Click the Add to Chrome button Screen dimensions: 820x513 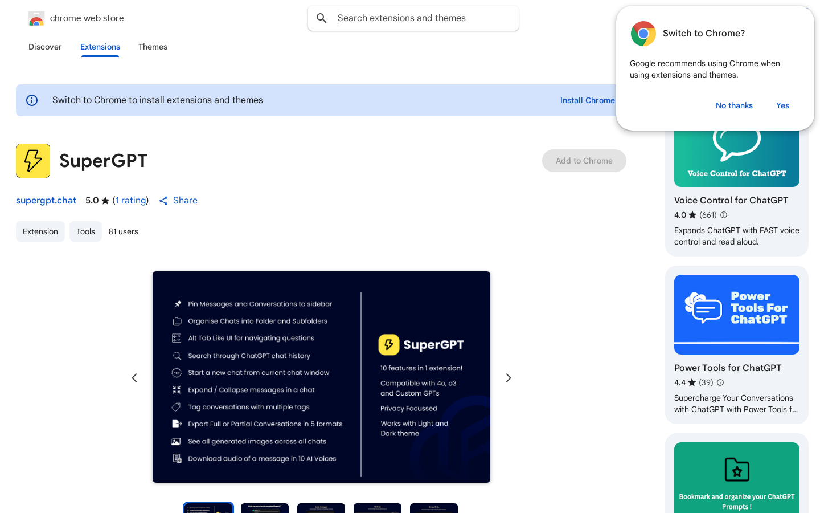click(x=584, y=161)
